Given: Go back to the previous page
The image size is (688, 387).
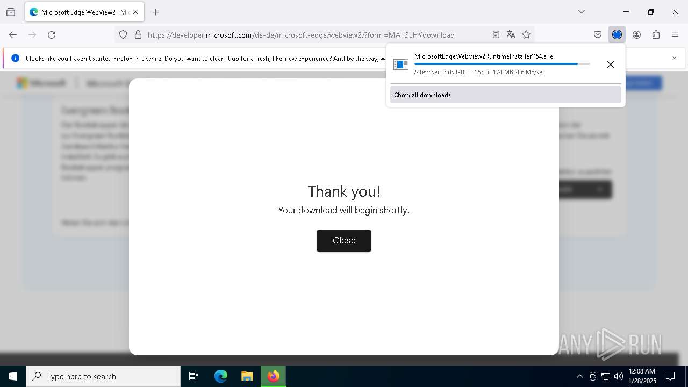Looking at the screenshot, I should 13,34.
